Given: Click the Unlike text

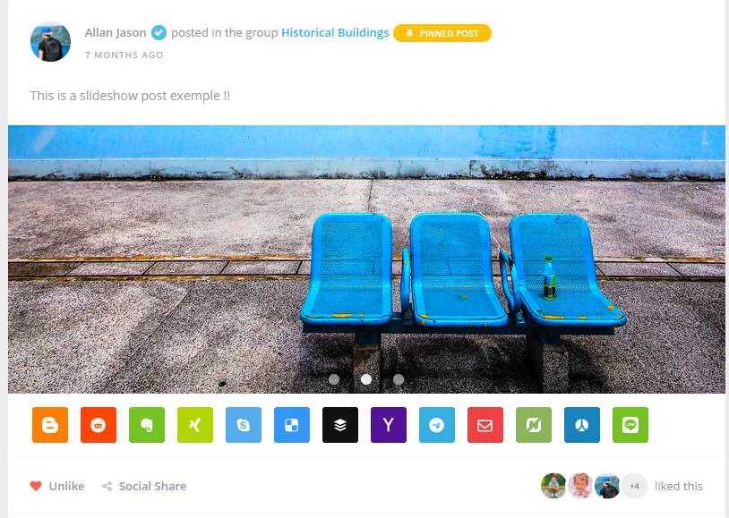Looking at the screenshot, I should pos(67,486).
